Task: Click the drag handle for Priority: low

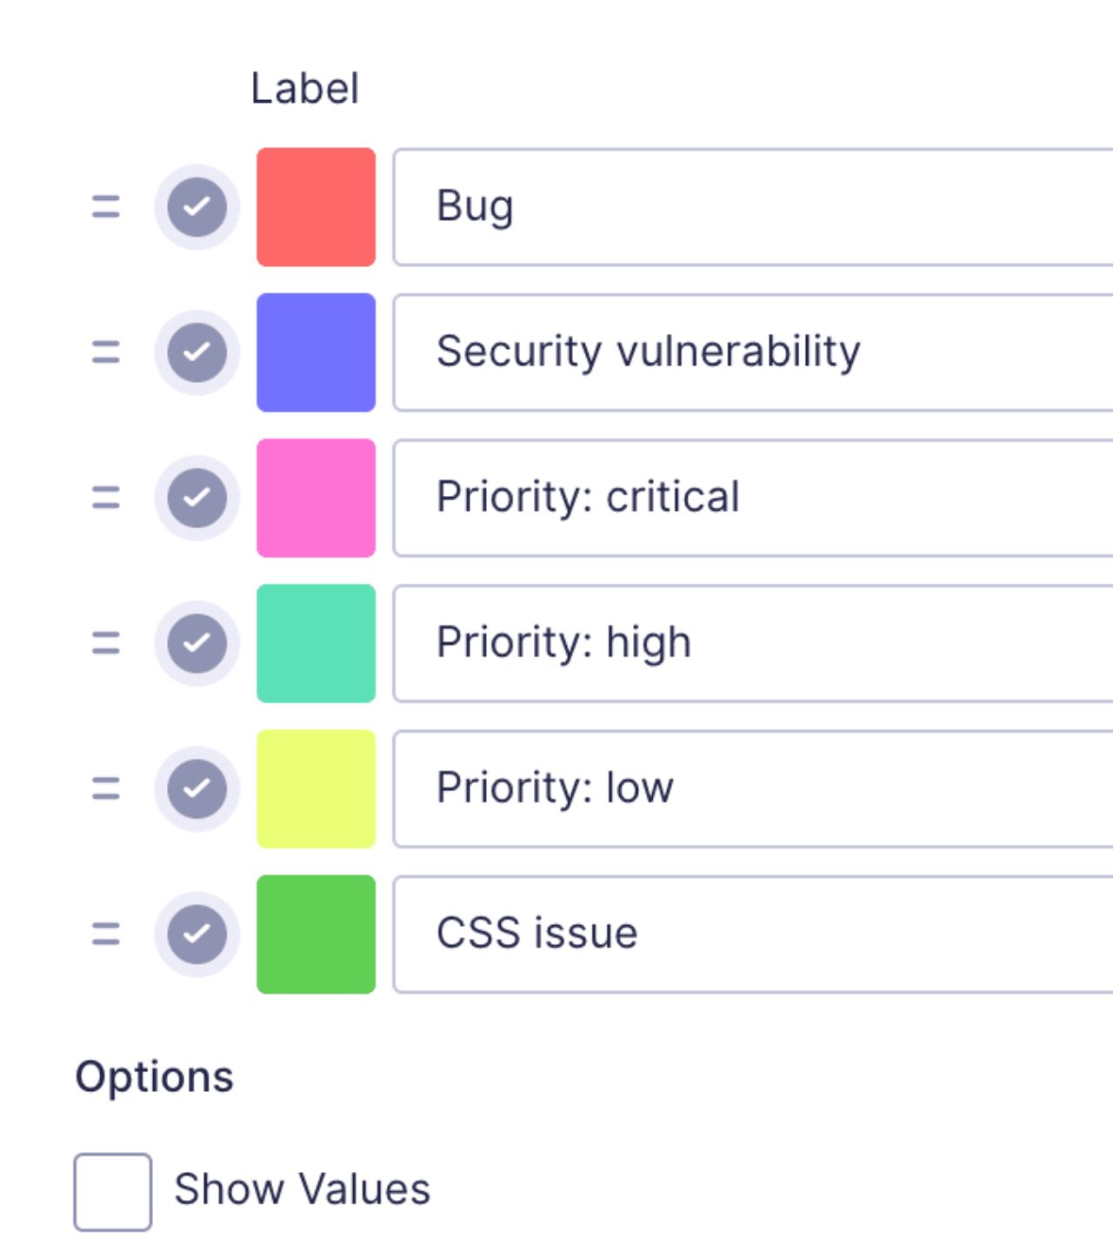Action: tap(104, 787)
